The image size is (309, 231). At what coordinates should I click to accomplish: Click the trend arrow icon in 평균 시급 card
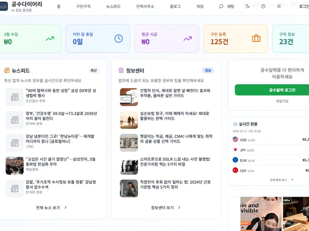point(188,39)
